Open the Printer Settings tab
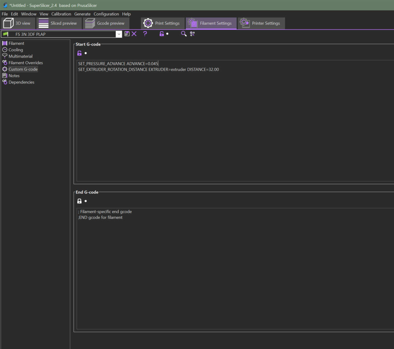This screenshot has width=394, height=349. pyautogui.click(x=261, y=23)
